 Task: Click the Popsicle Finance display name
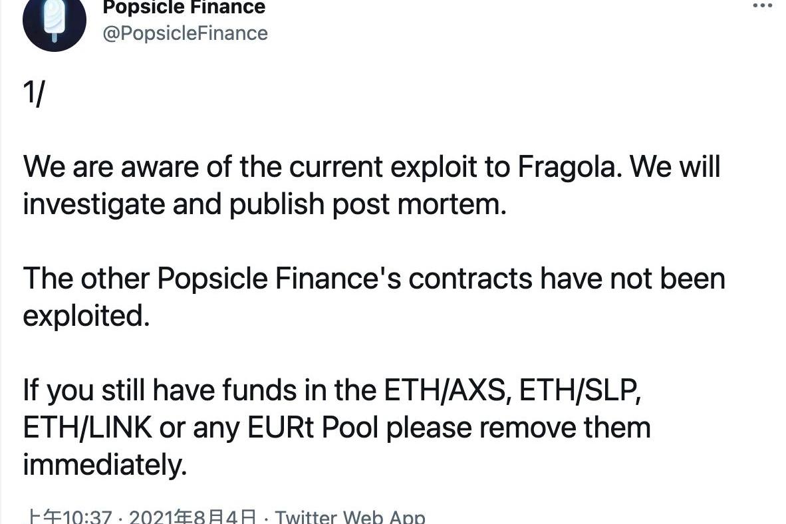[184, 7]
